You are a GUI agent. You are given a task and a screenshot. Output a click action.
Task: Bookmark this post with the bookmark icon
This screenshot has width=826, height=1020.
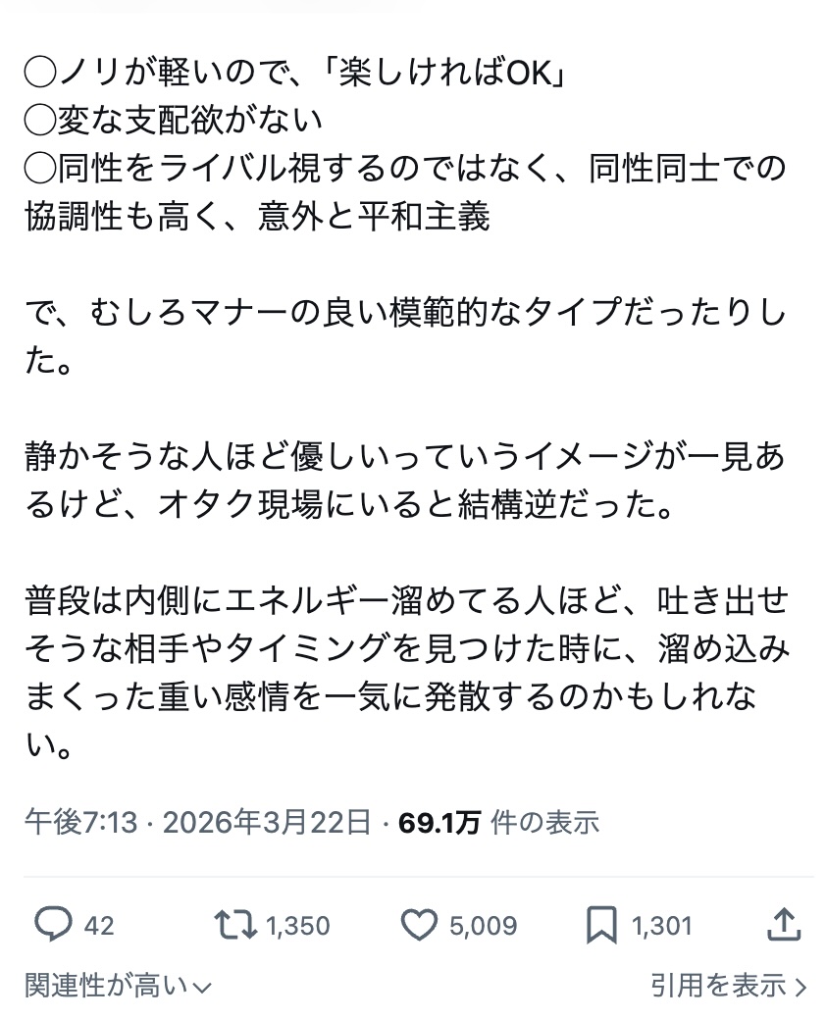click(x=601, y=924)
